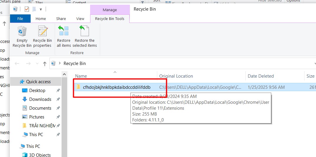
Task: Open the recent locations dropdown arrow
Action: click(x=37, y=64)
